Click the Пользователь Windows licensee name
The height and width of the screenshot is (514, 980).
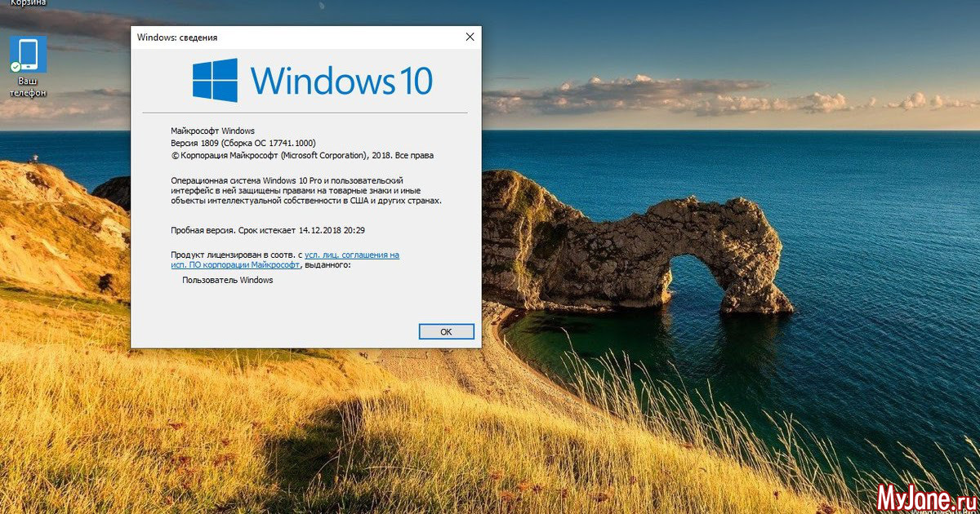[x=228, y=280]
